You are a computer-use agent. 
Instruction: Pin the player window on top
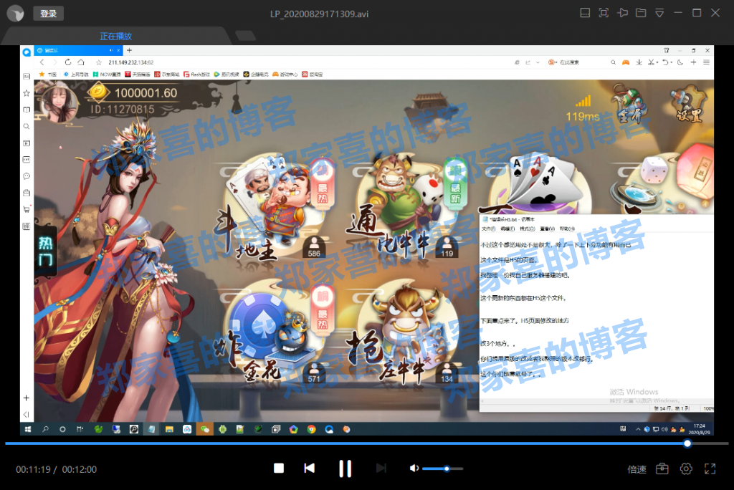(622, 13)
